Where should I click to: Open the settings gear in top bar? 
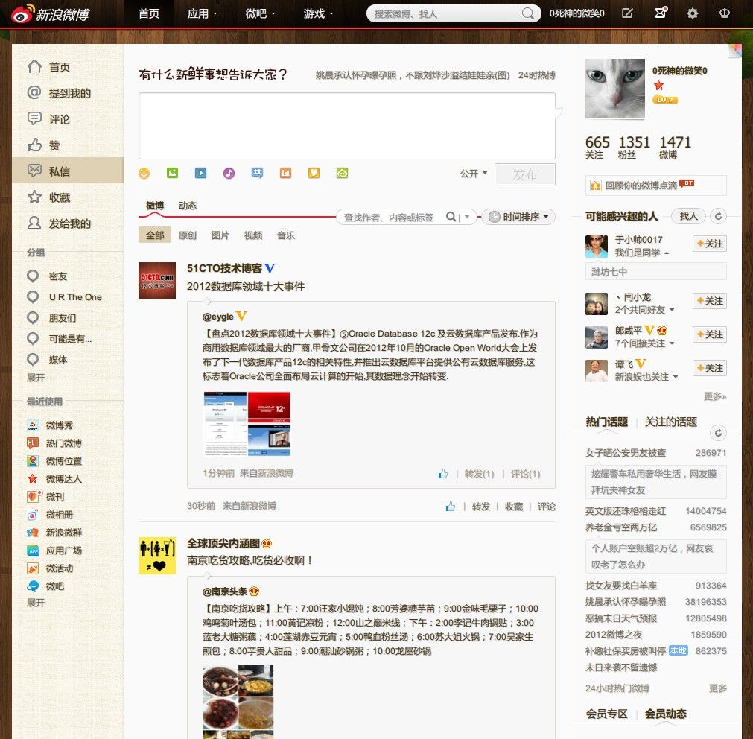692,13
